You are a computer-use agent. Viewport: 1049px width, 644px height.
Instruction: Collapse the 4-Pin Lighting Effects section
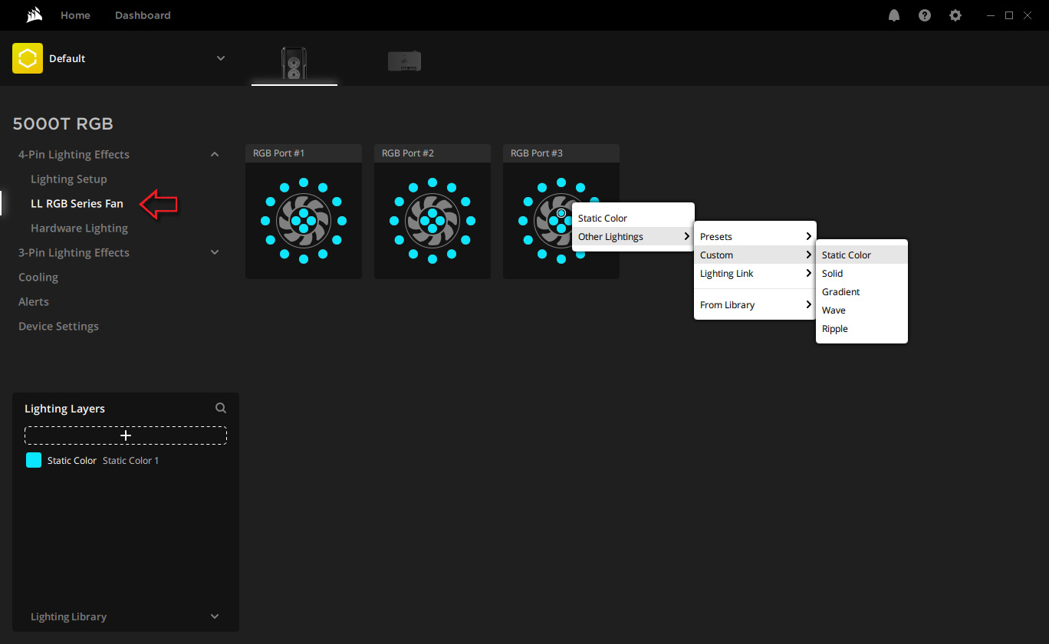click(x=215, y=155)
